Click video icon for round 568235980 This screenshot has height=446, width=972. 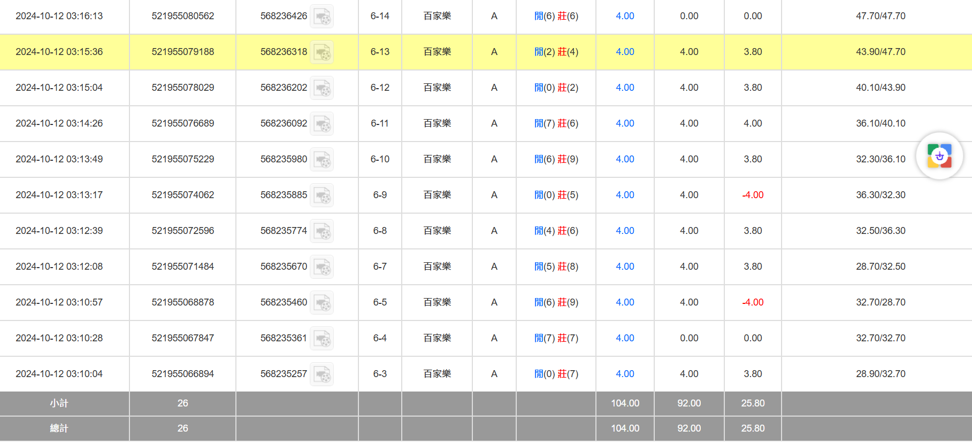coord(322,160)
